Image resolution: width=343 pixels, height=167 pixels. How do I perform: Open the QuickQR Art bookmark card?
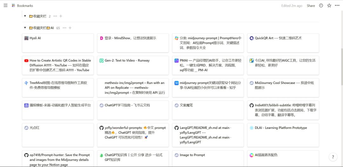[283, 43]
